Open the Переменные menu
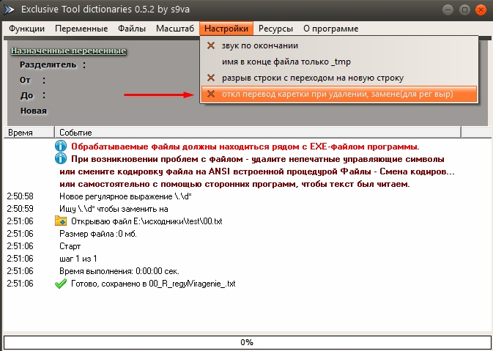This screenshot has height=351, width=493. [81, 29]
